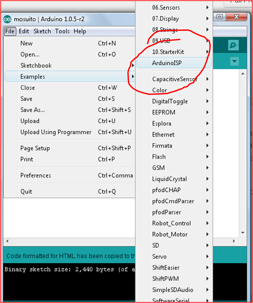The image size is (253, 303).
Task: Click the Arduino logo in title bar
Action: [7, 19]
